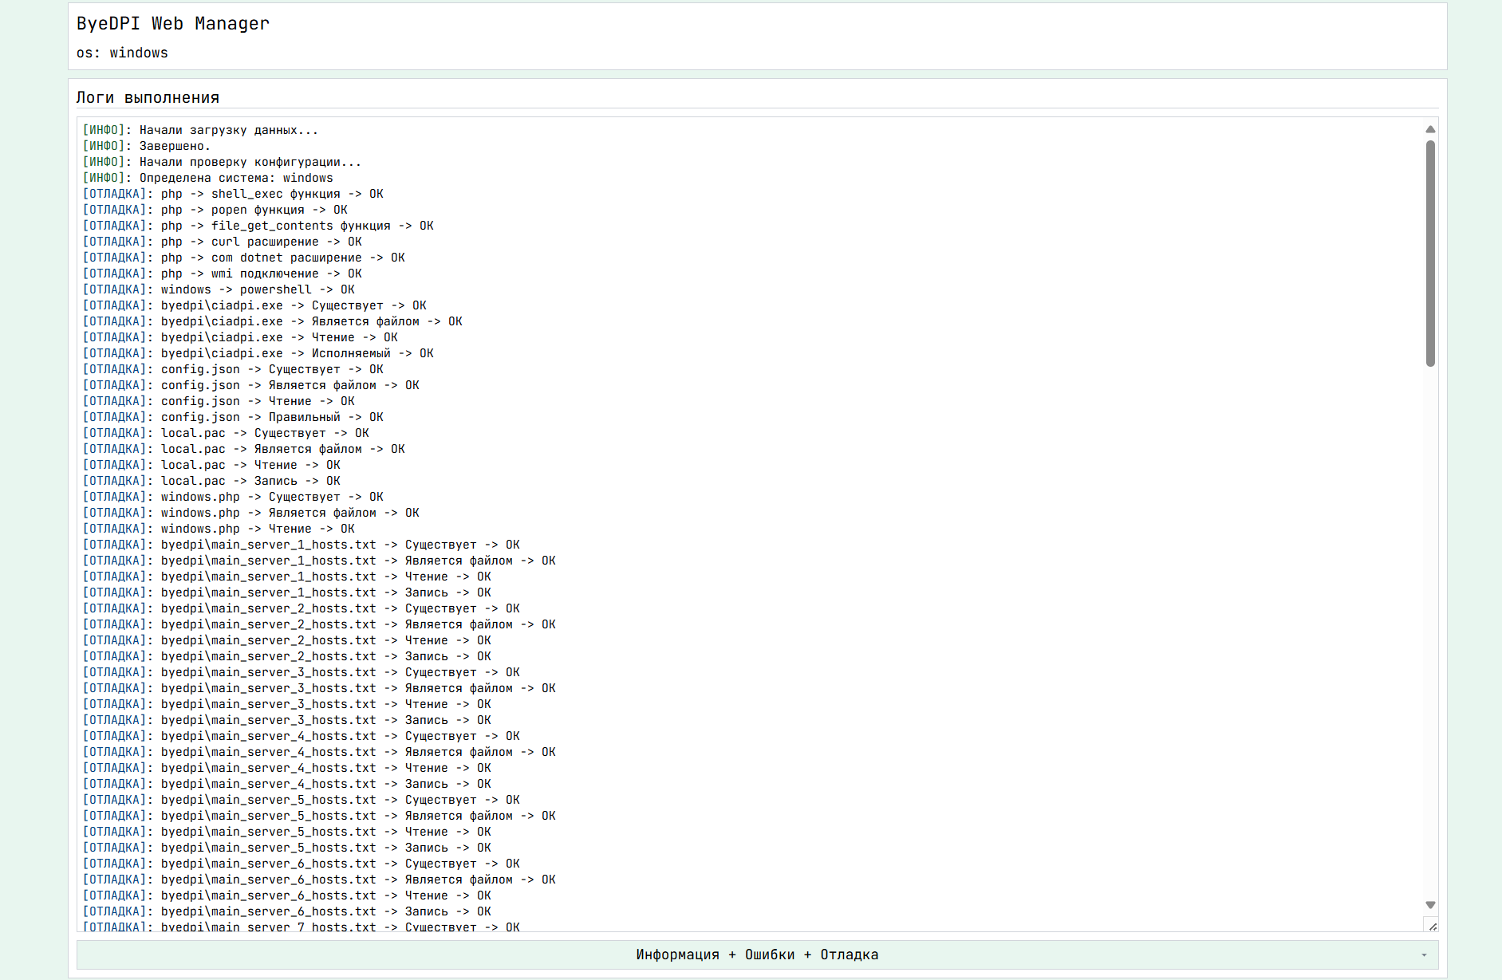
Task: Click log line 'main_server_2_hosts.txt -> Является файлом -> OK'
Action: 319,624
